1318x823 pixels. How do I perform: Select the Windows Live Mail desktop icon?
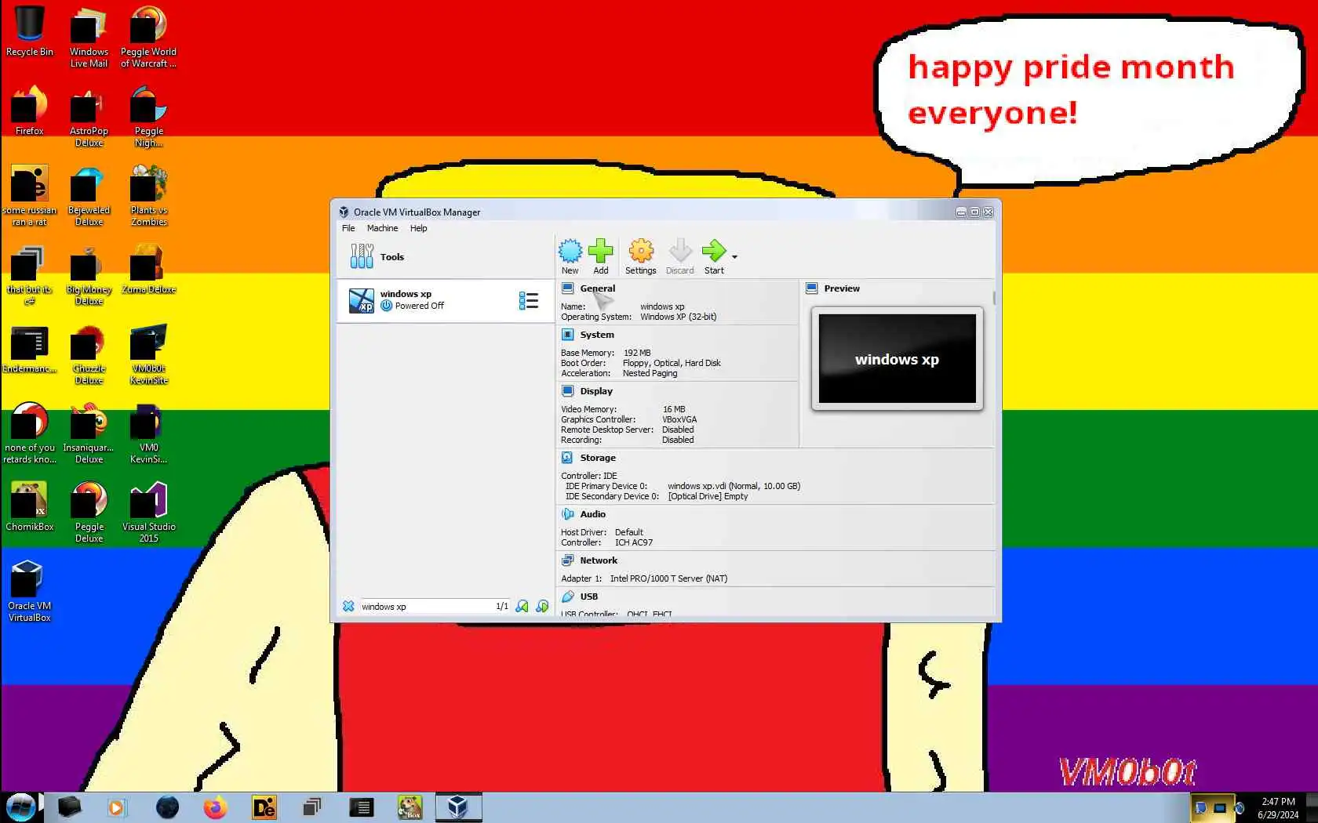tap(89, 37)
